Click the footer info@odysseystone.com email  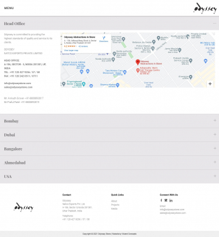tap(172, 210)
